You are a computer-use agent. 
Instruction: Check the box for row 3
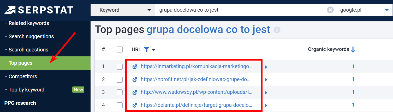[x=120, y=92]
